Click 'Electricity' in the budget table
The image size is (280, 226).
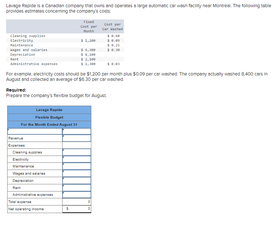pos(20,160)
